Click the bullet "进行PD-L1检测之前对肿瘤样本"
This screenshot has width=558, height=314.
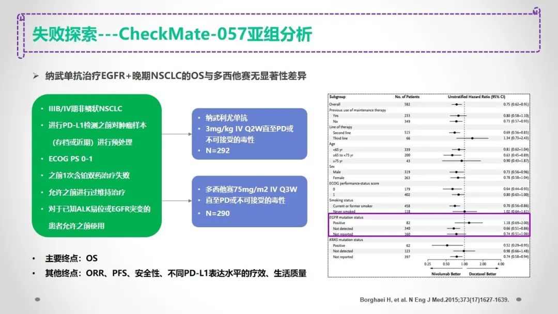coord(98,125)
